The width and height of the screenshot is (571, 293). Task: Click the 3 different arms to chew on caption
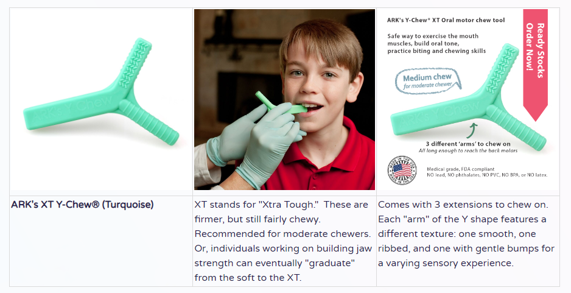[x=468, y=144]
